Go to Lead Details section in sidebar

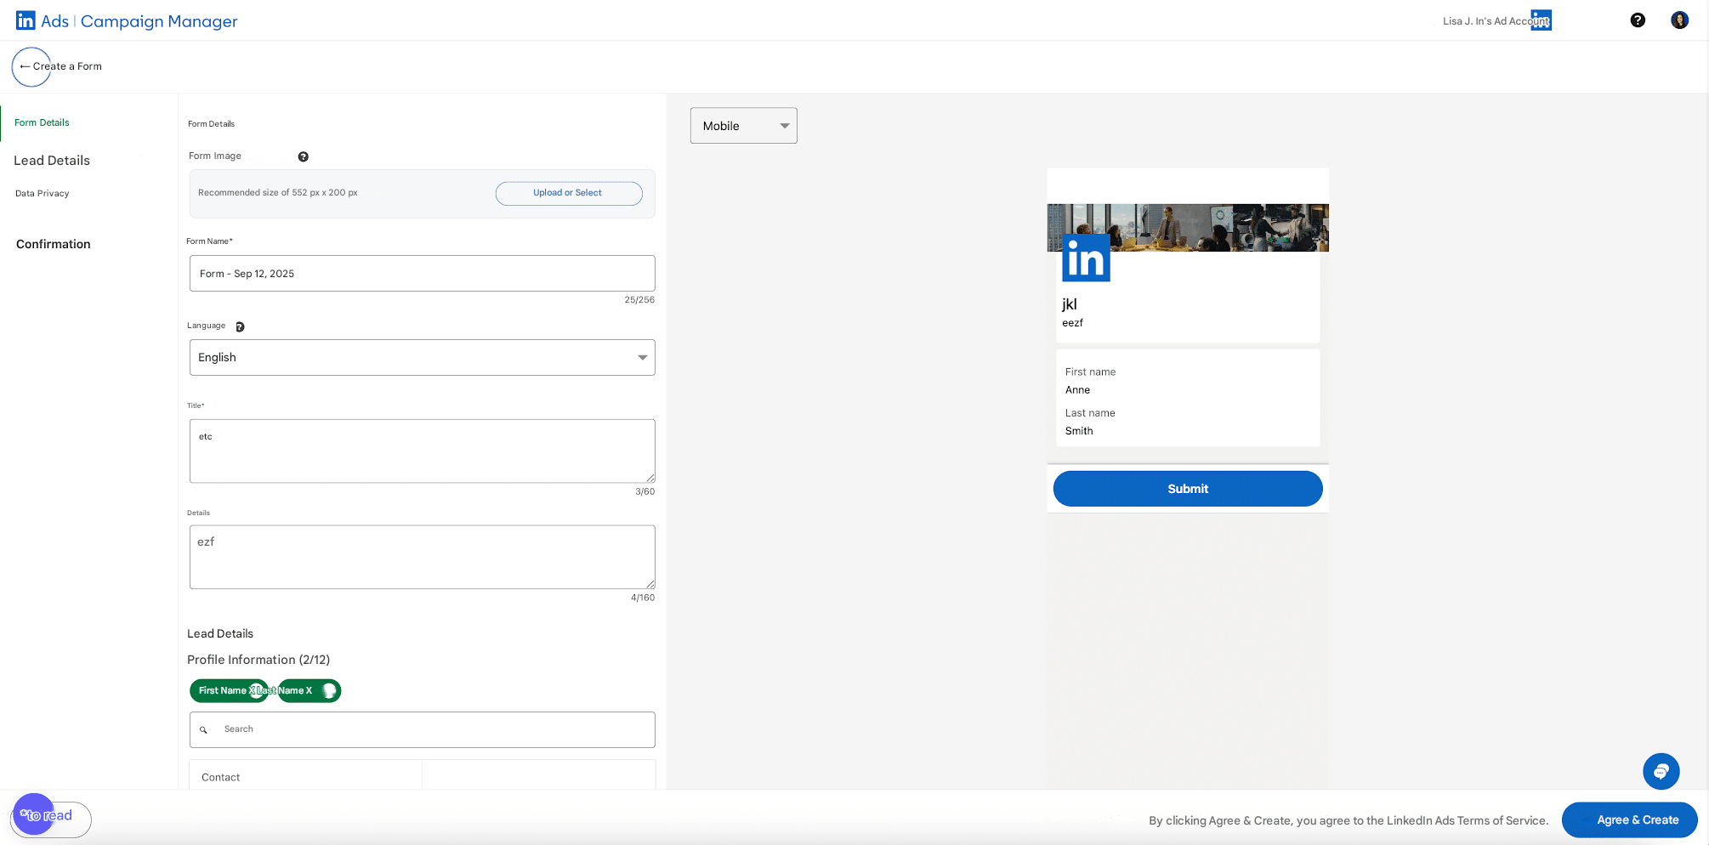[x=52, y=161]
